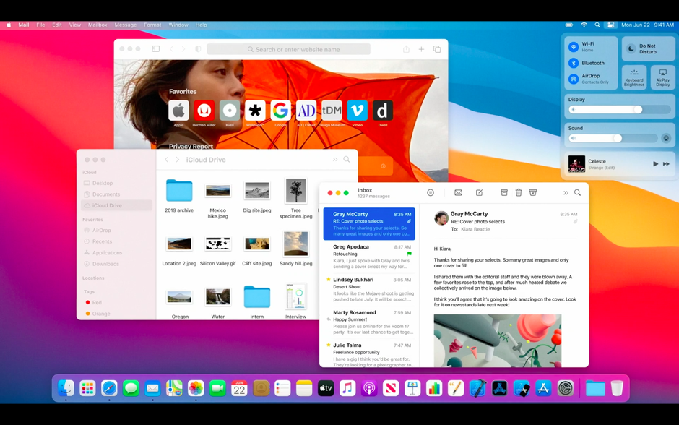This screenshot has width=679, height=425.
Task: Open the Vimeo favorite in Safari
Action: point(357,111)
